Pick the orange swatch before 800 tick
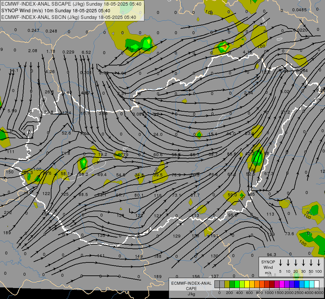Image resolution: width=325 pixels, height=299 pixels. [x=257, y=284]
